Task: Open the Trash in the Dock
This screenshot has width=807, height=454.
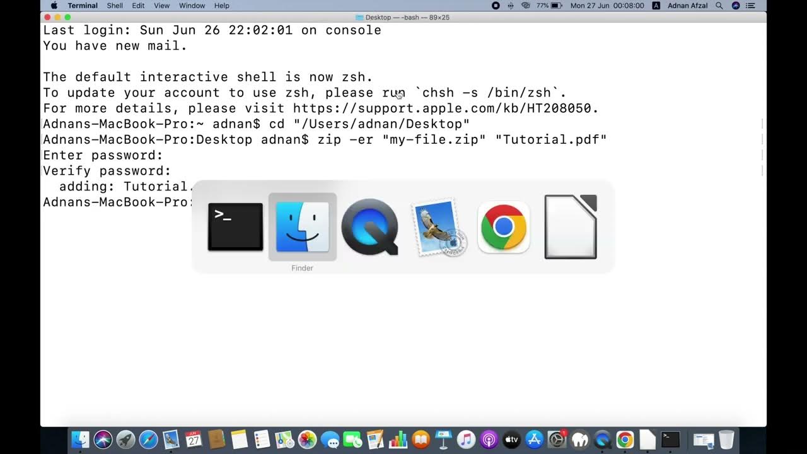Action: 726,439
